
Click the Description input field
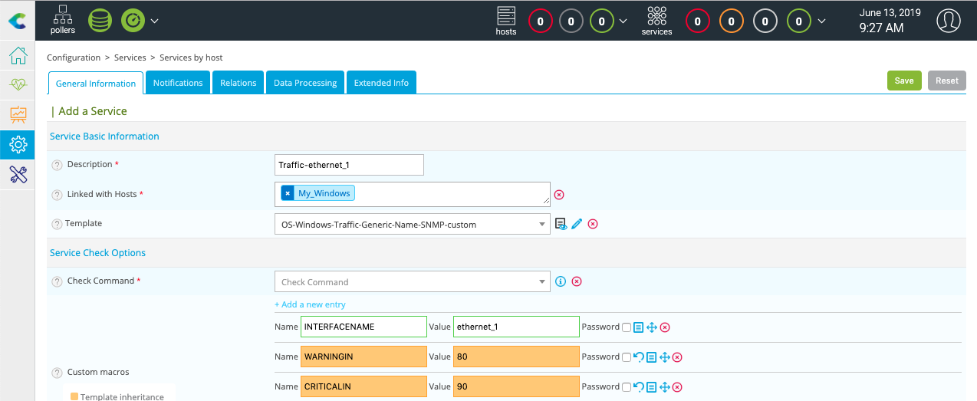pyautogui.click(x=349, y=165)
